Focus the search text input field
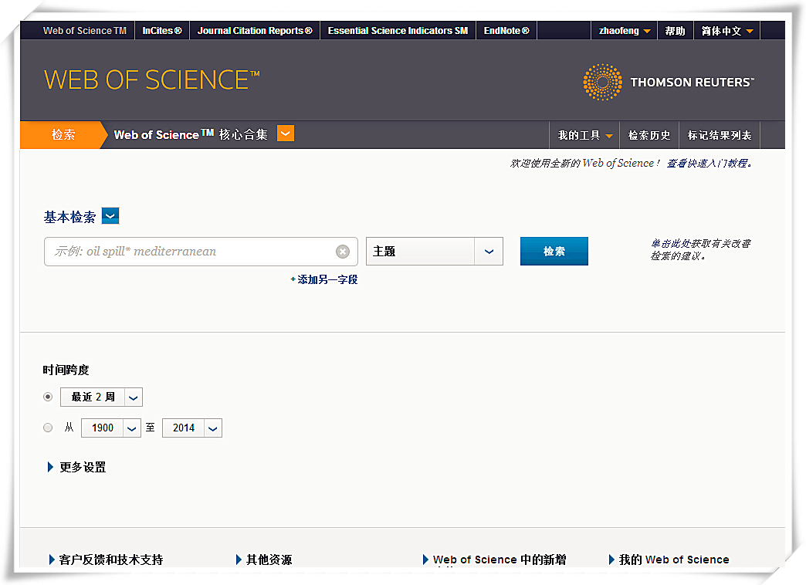The image size is (806, 585). click(201, 252)
